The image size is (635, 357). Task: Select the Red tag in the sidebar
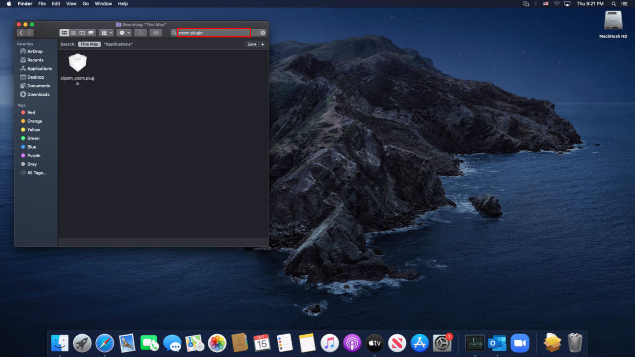coord(31,113)
